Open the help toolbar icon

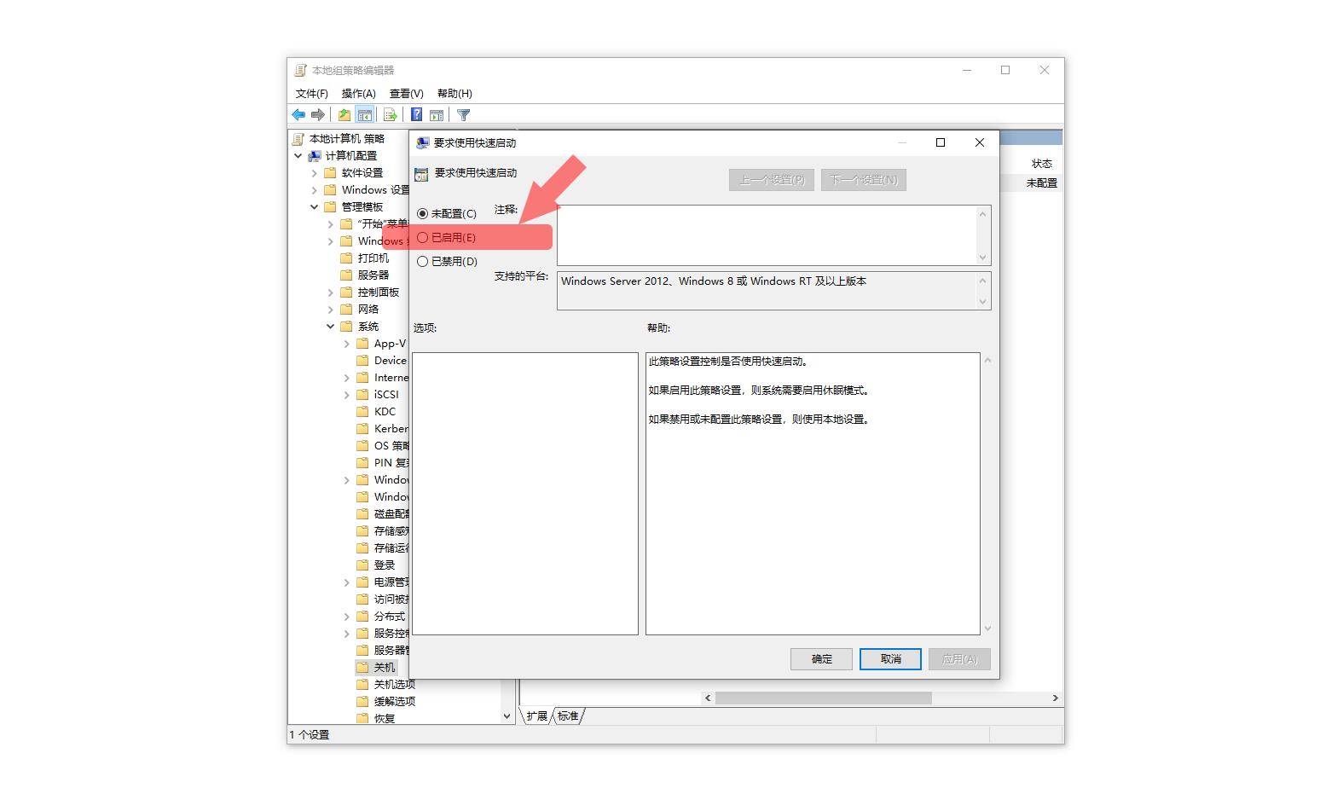415,114
